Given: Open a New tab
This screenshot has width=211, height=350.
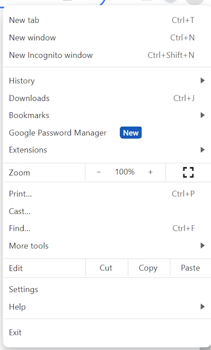Looking at the screenshot, I should click(24, 20).
